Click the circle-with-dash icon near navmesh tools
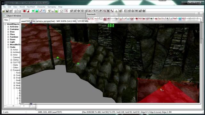 tap(78, 11)
